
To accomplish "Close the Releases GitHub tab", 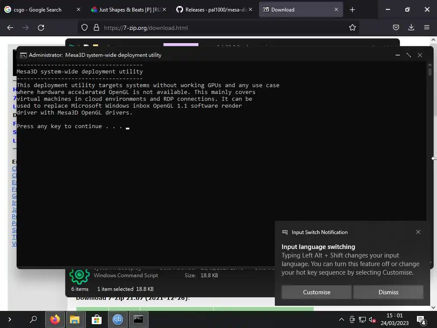I will pos(251,9).
